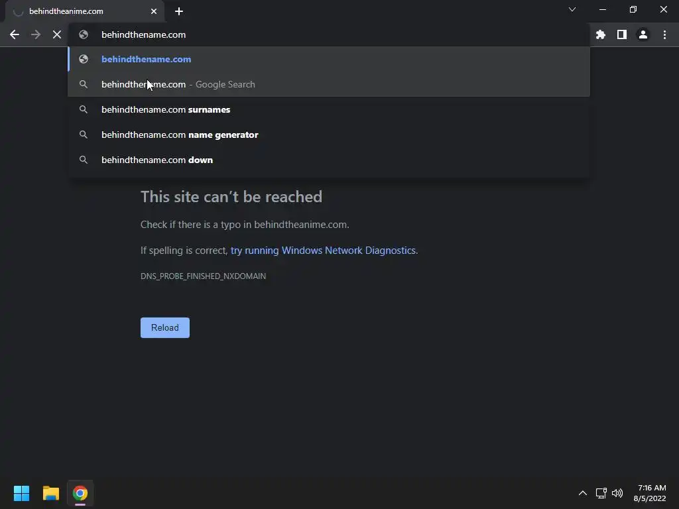This screenshot has height=509, width=679.
Task: Pick the 'behindthename.com name generator' suggestion
Action: [x=329, y=135]
